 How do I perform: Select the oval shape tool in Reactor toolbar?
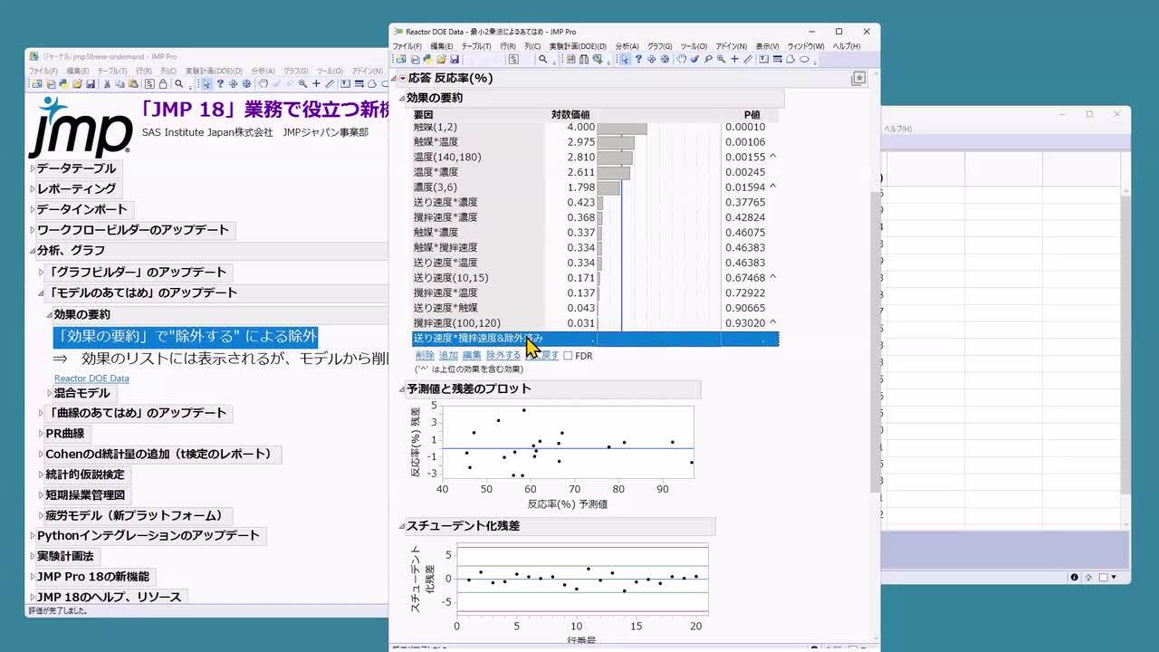click(804, 60)
